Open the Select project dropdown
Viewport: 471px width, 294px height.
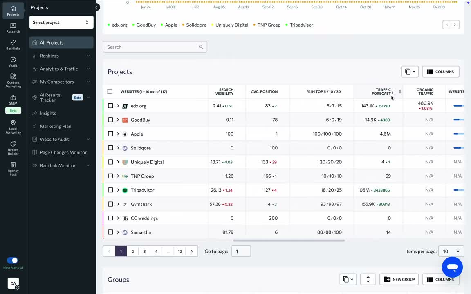[x=61, y=22]
